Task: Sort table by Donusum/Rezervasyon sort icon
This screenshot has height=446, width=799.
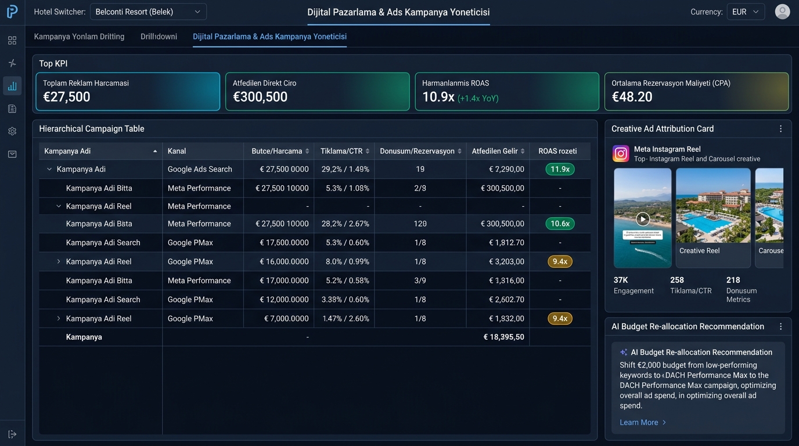Action: [459, 152]
